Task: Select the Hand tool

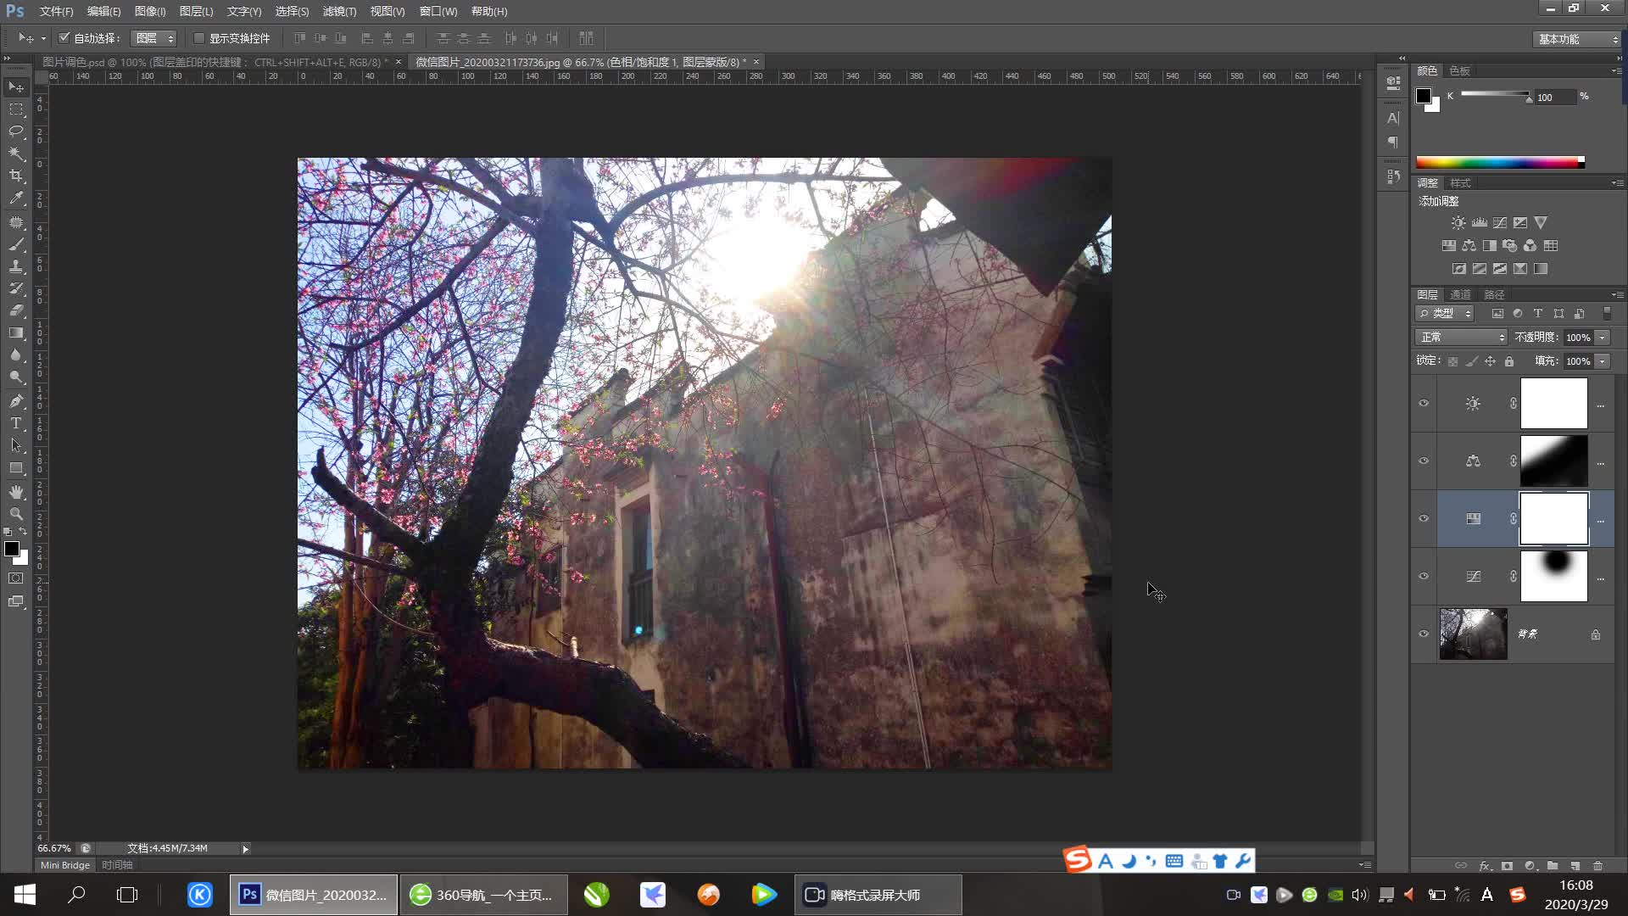Action: [x=16, y=492]
